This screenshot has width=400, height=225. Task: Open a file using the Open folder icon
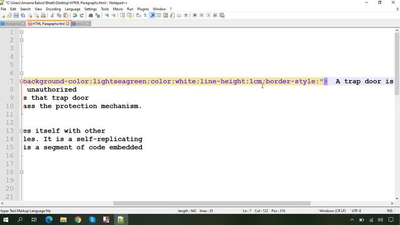(x=9, y=15)
